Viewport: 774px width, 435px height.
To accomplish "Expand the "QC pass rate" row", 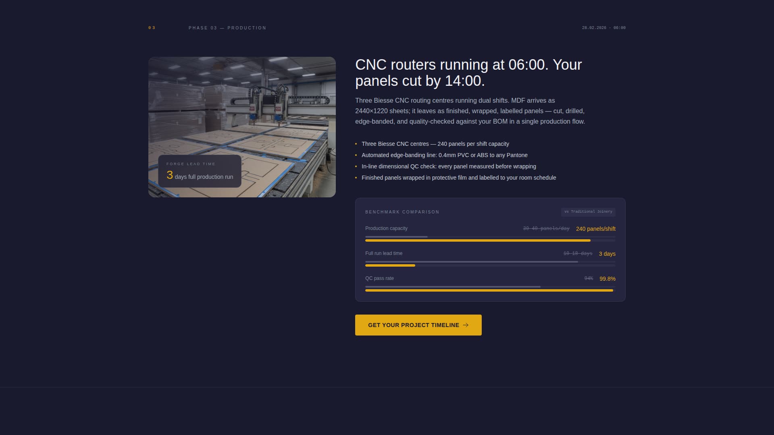I will 379,278.
